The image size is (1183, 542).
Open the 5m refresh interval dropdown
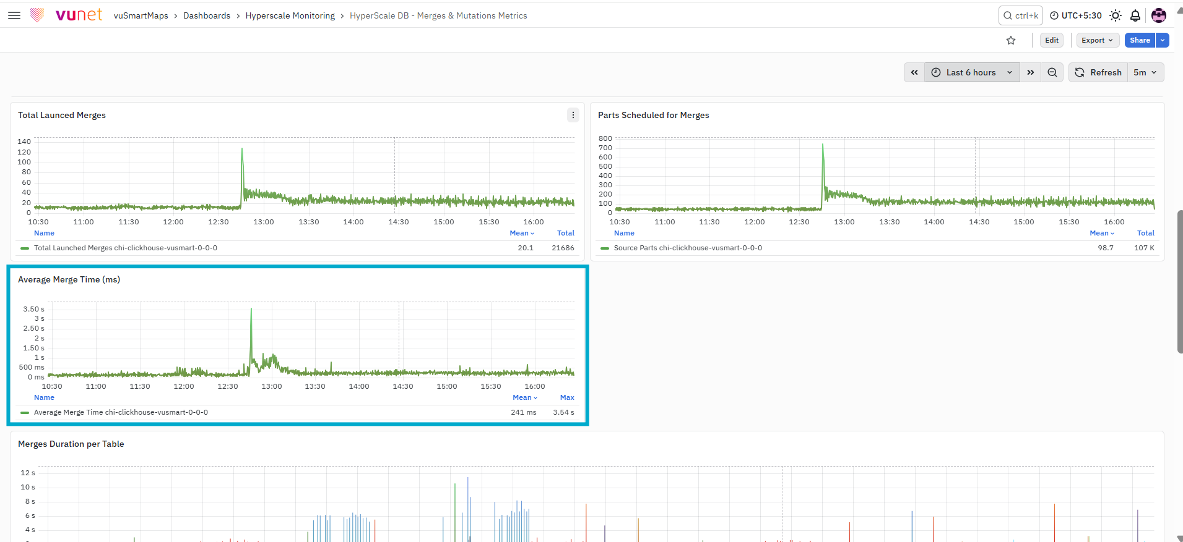pos(1145,72)
